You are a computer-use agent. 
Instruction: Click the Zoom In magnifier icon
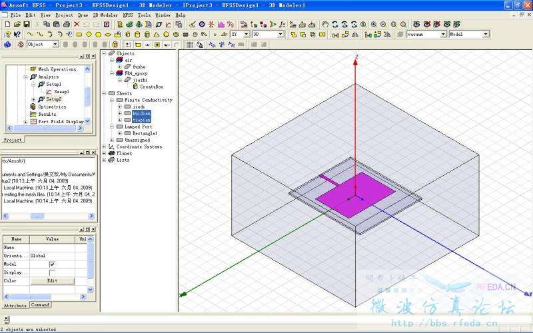point(373,25)
